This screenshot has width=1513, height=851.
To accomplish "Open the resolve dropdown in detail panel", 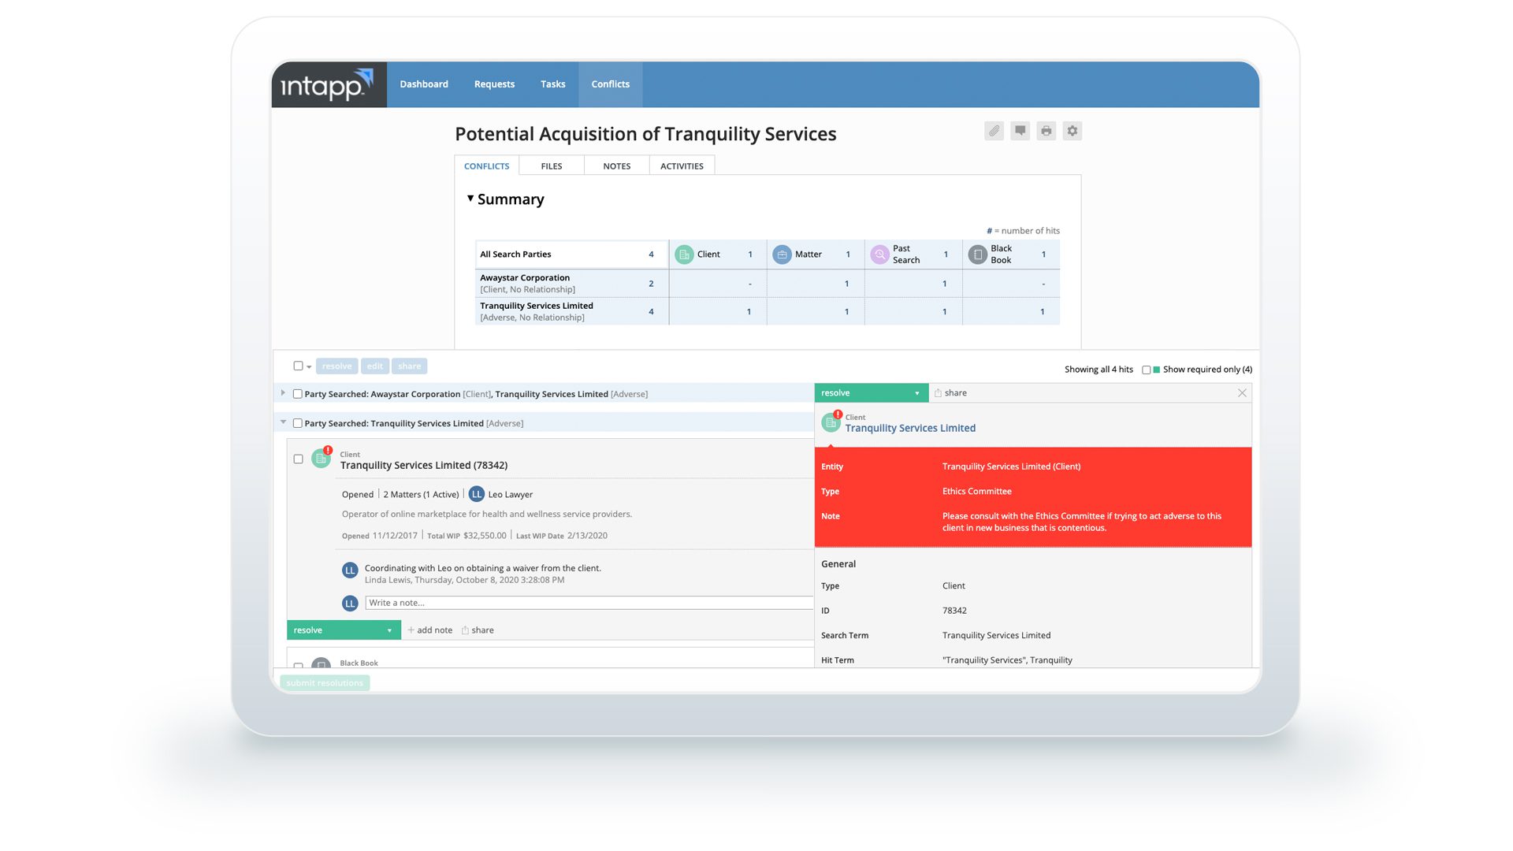I will tap(871, 392).
